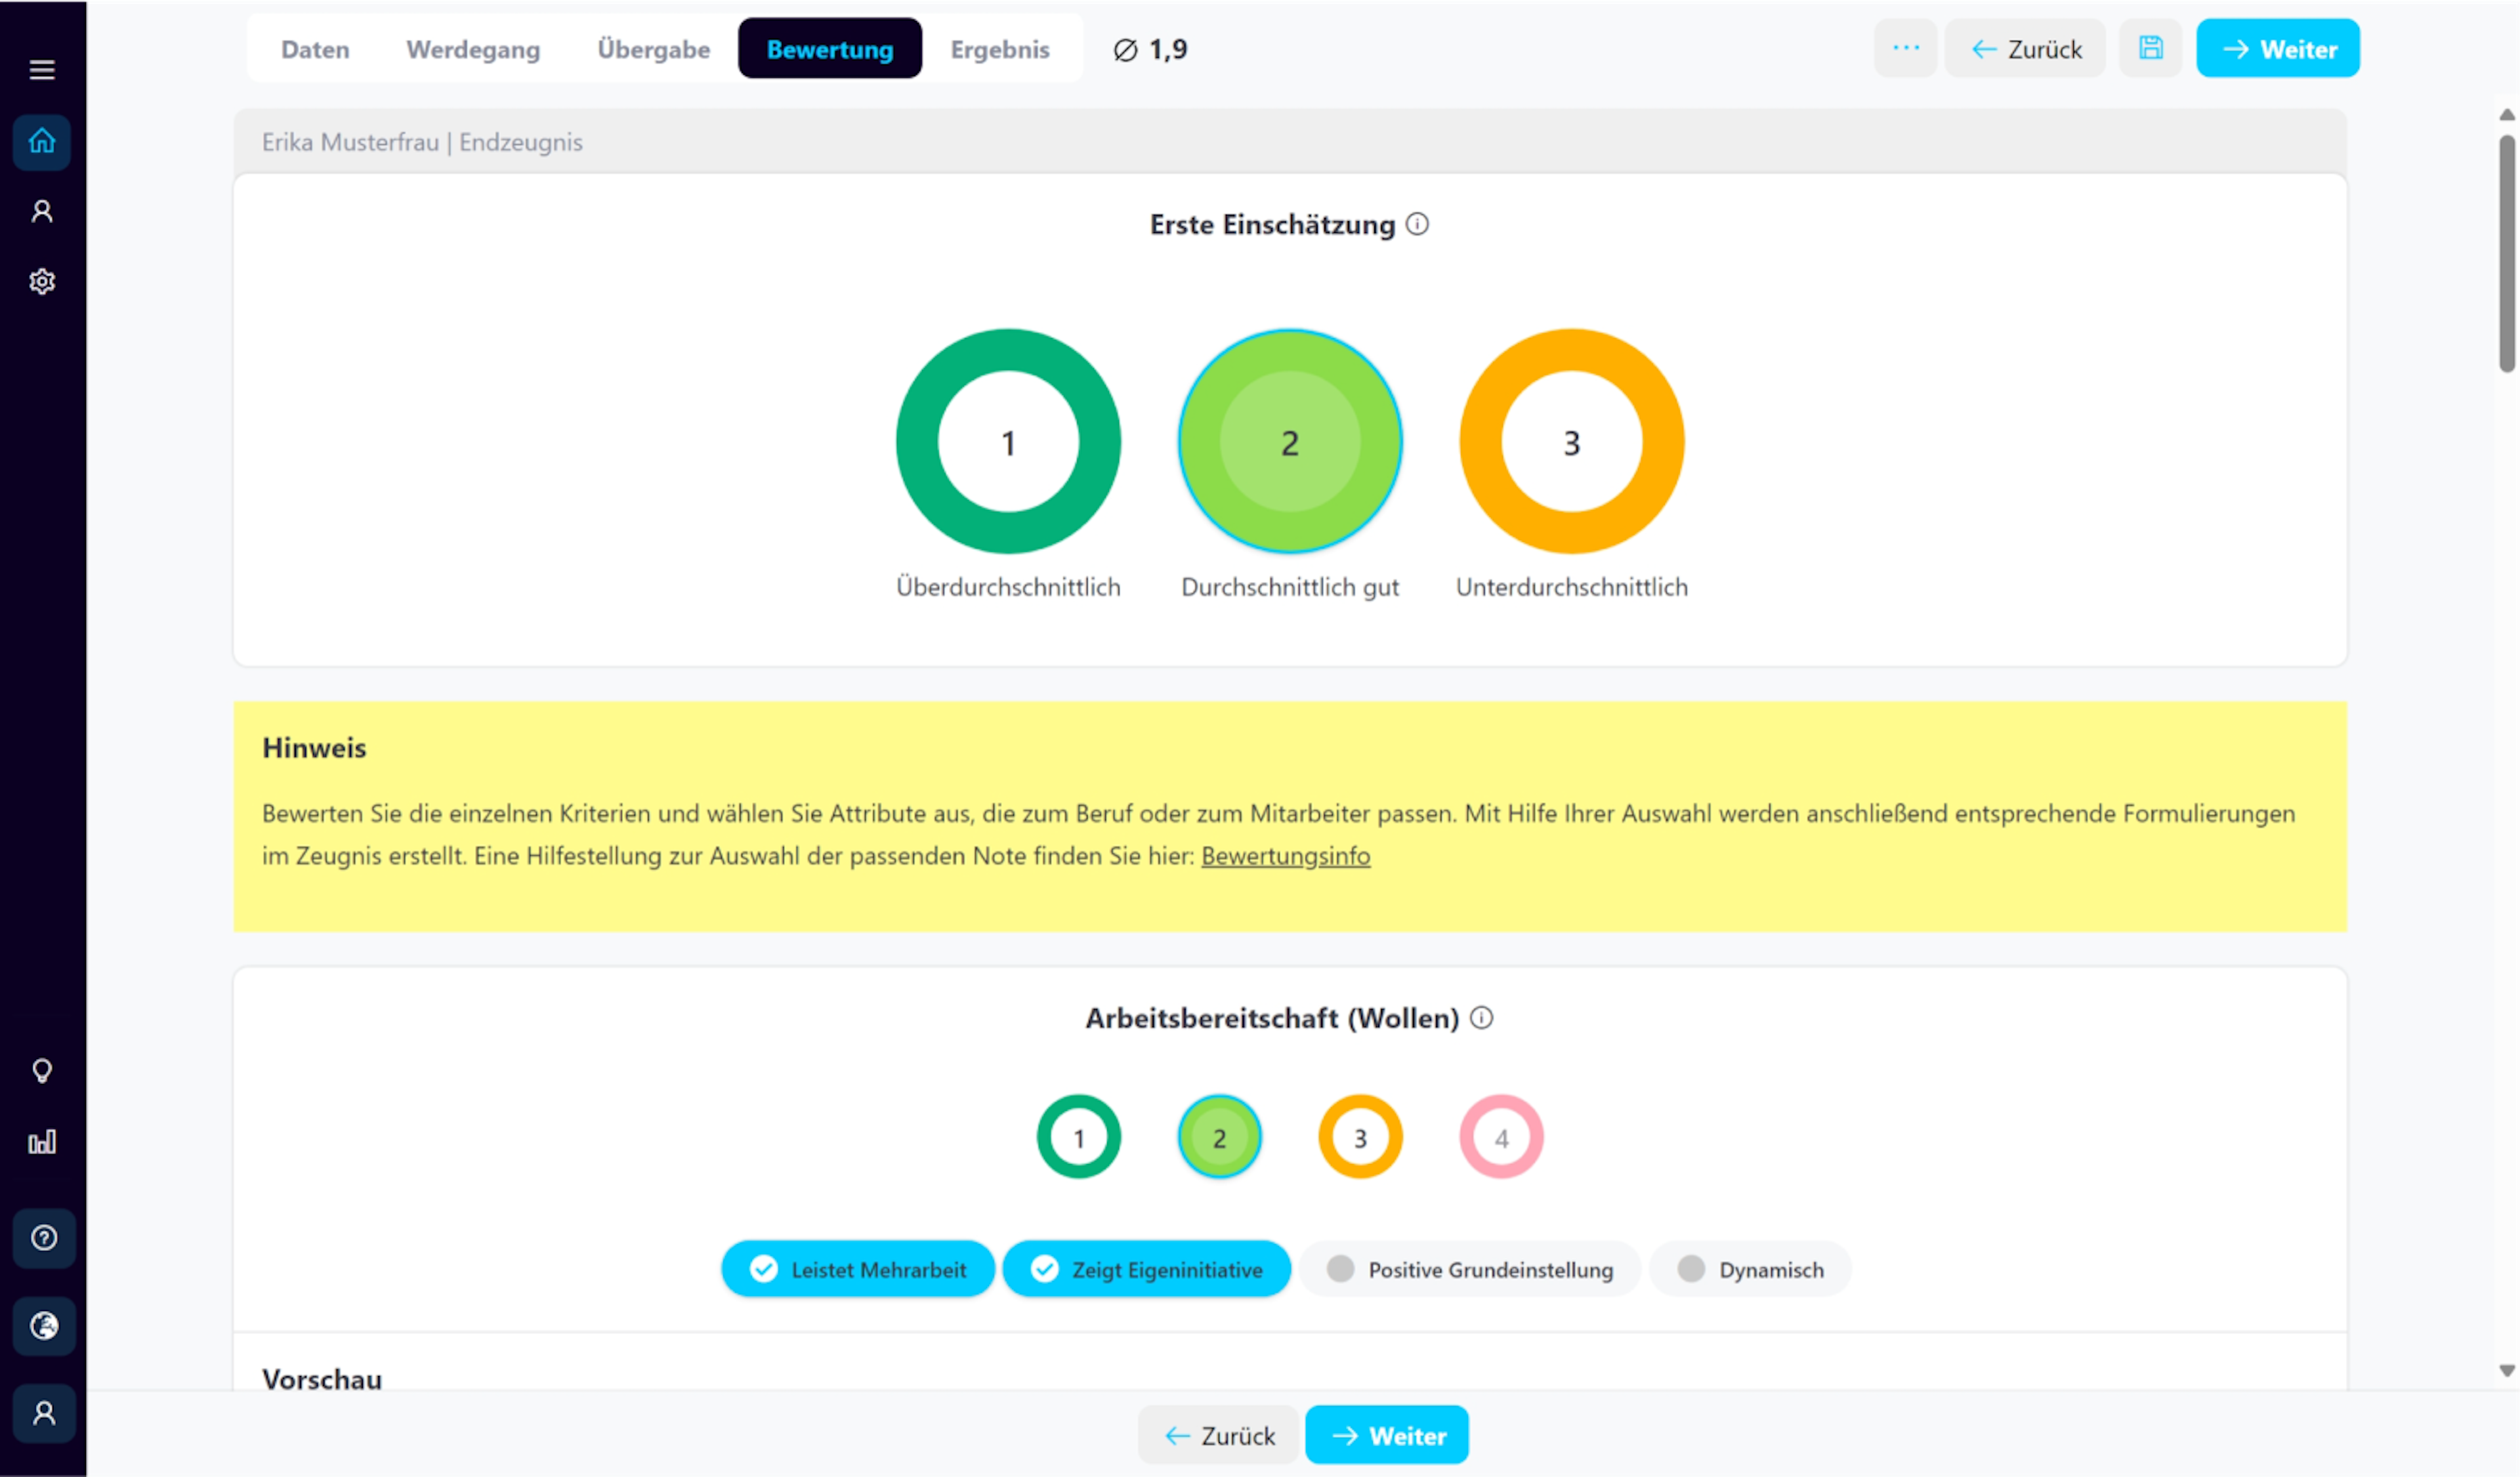Expand the sidebar via hamburger menu
Screen dimensions: 2520x1477
42,70
